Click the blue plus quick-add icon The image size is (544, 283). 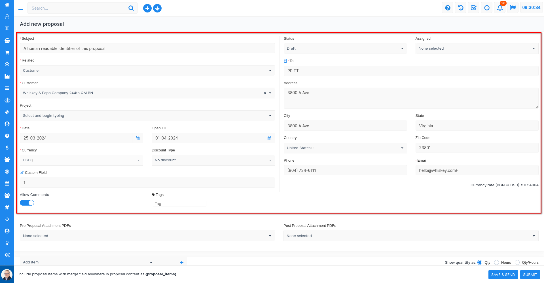click(147, 8)
